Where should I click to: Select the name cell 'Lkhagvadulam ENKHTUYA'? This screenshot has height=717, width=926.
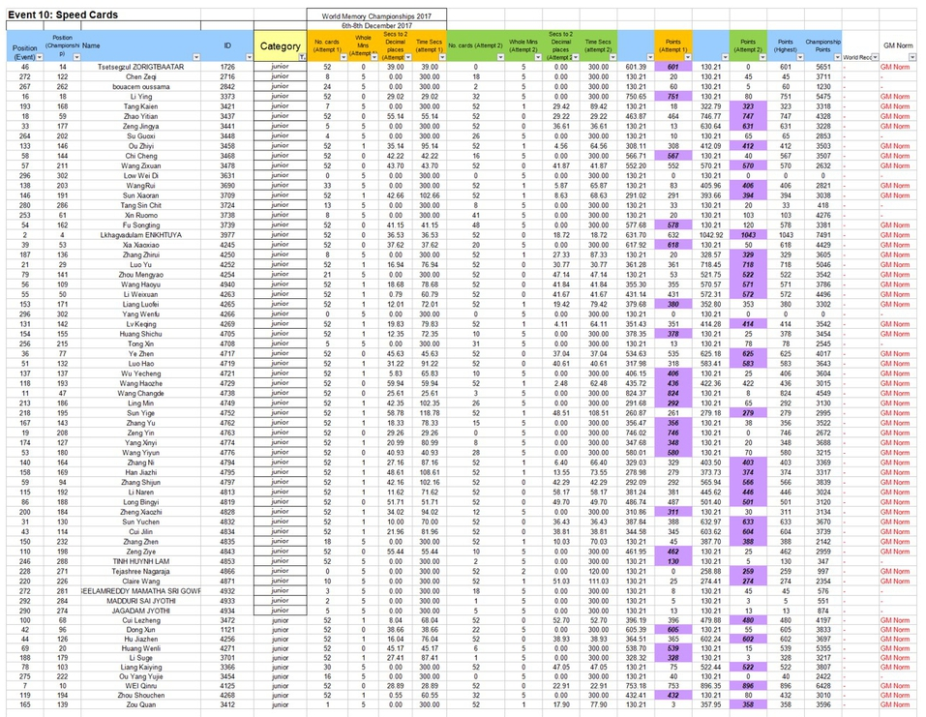[140, 235]
